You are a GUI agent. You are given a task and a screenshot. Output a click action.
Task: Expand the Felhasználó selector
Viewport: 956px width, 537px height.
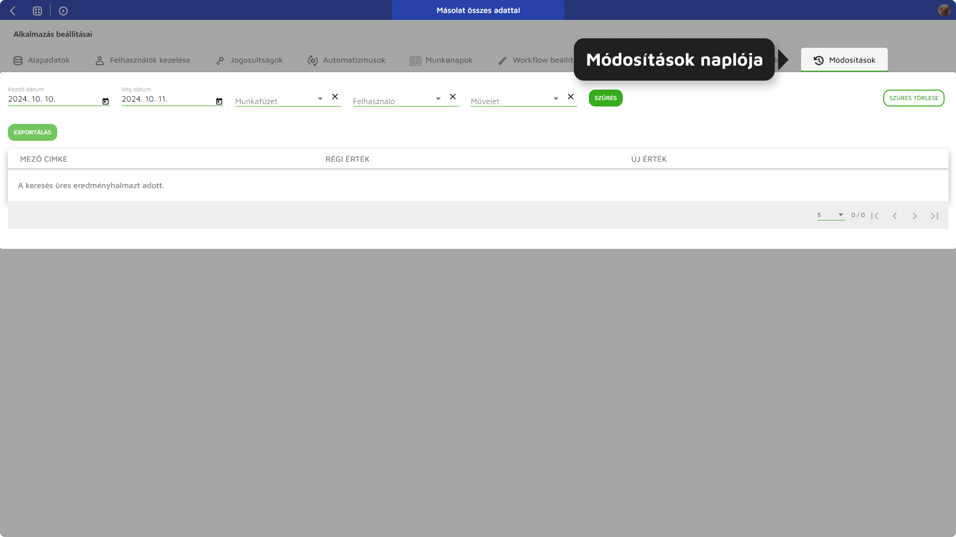tap(438, 99)
